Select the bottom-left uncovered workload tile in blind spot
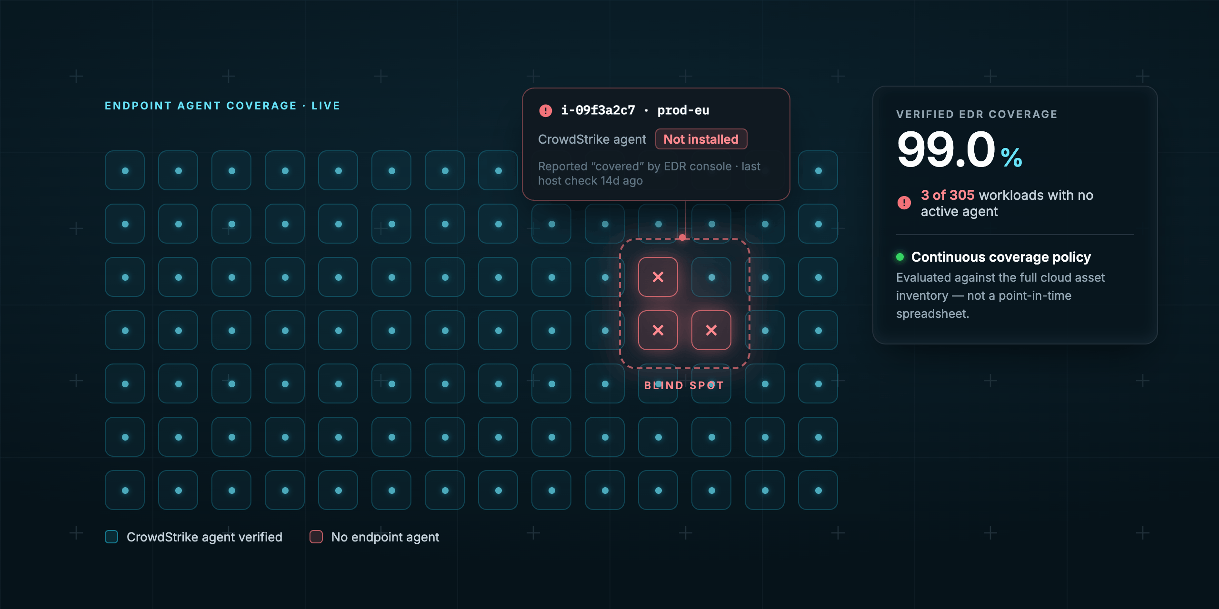The width and height of the screenshot is (1219, 609). 658,330
